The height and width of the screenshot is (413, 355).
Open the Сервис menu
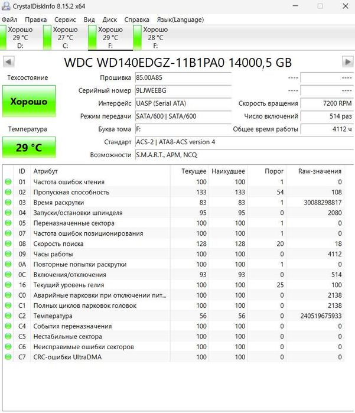65,19
